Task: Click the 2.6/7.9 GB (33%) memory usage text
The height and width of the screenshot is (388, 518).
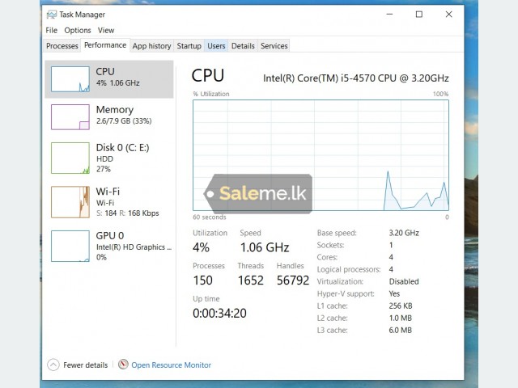Action: click(x=124, y=121)
